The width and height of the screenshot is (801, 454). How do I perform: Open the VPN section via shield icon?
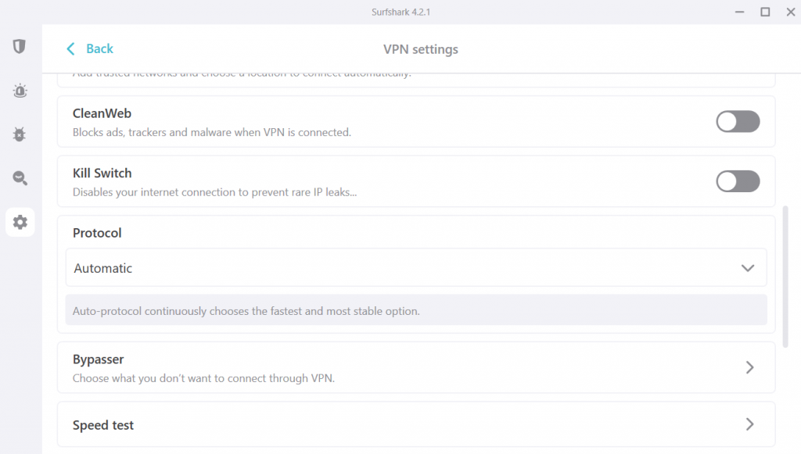point(19,46)
